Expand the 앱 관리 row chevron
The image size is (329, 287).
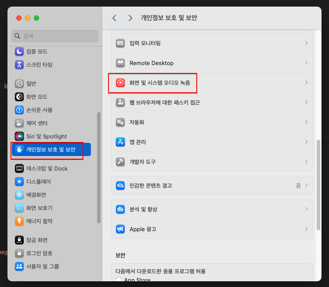pos(306,142)
